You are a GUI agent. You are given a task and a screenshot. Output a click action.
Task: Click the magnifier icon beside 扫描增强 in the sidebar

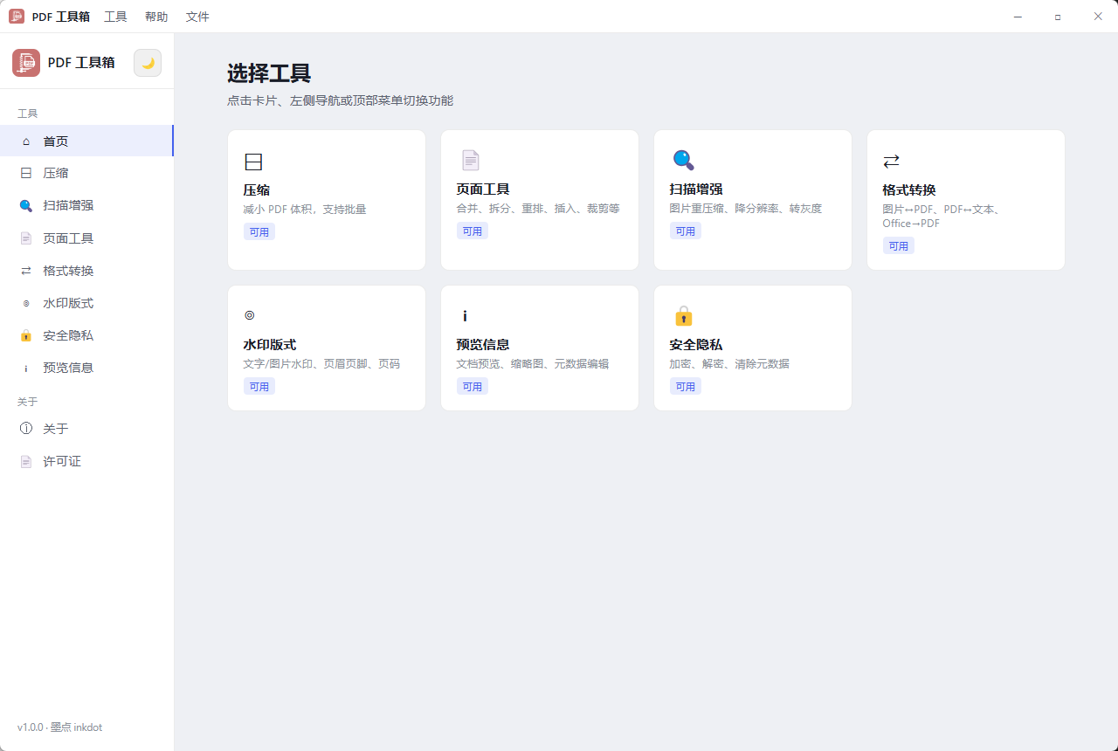pos(26,206)
